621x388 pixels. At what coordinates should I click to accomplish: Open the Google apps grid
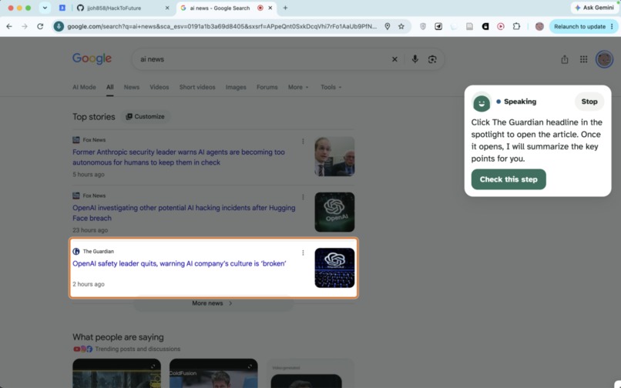point(583,59)
